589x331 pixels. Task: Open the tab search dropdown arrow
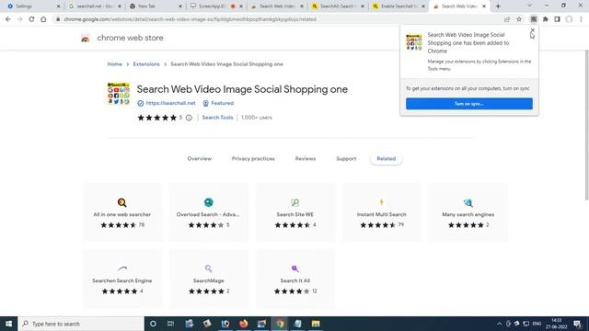(529, 6)
